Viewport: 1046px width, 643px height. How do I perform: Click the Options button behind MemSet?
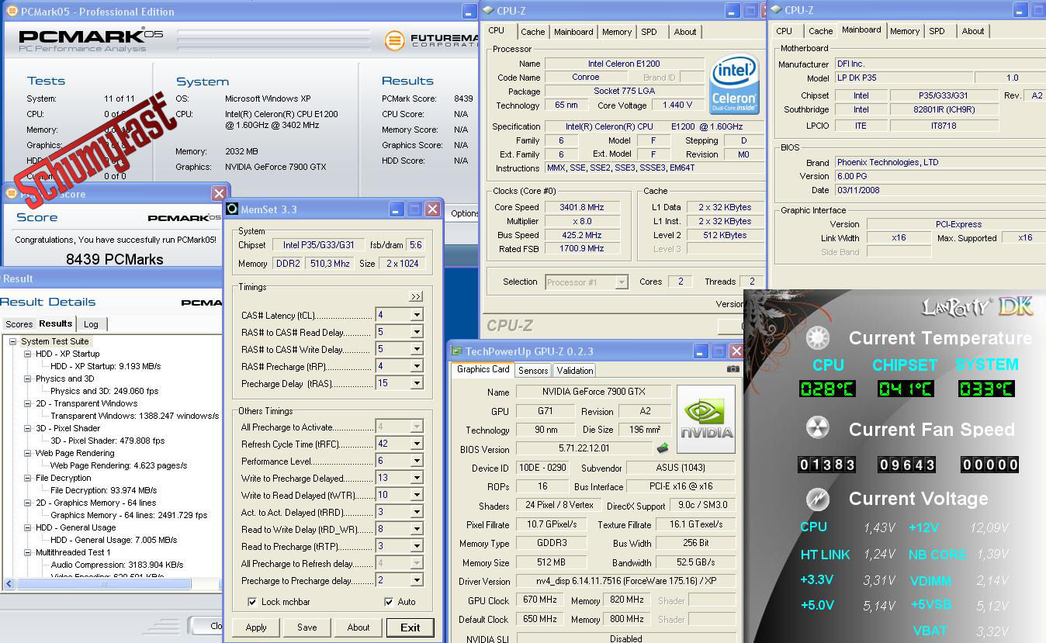pos(464,213)
